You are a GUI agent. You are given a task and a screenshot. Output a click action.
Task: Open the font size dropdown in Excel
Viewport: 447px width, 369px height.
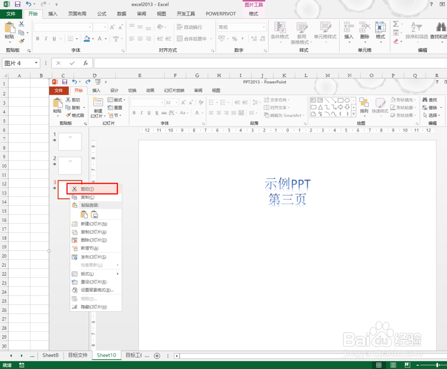pos(105,27)
